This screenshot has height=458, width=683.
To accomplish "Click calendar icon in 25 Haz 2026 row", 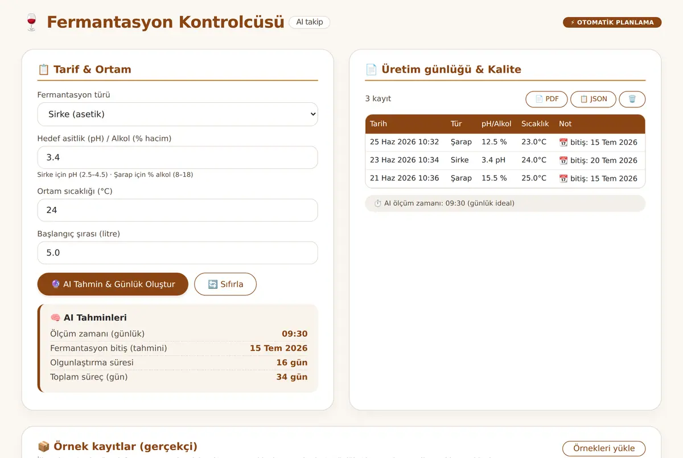I will (x=563, y=142).
